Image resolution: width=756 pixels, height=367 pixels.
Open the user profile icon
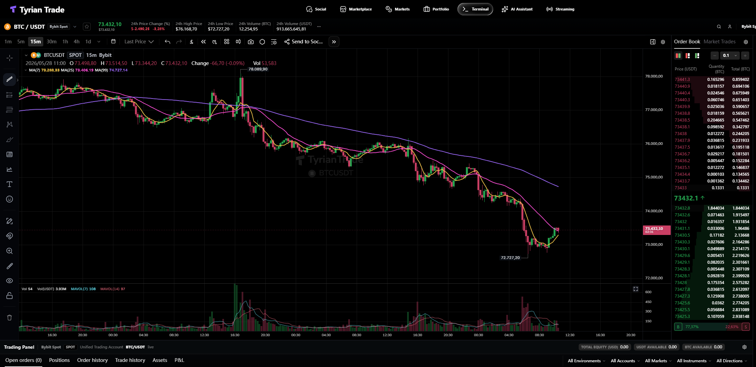point(730,26)
